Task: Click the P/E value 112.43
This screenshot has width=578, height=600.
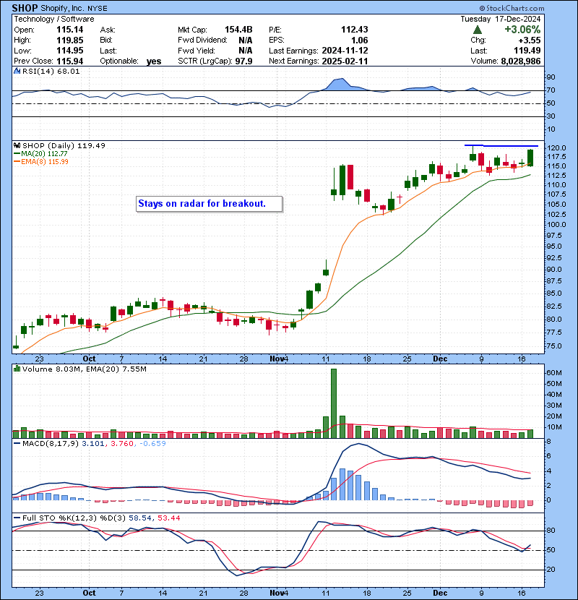Action: coord(355,30)
